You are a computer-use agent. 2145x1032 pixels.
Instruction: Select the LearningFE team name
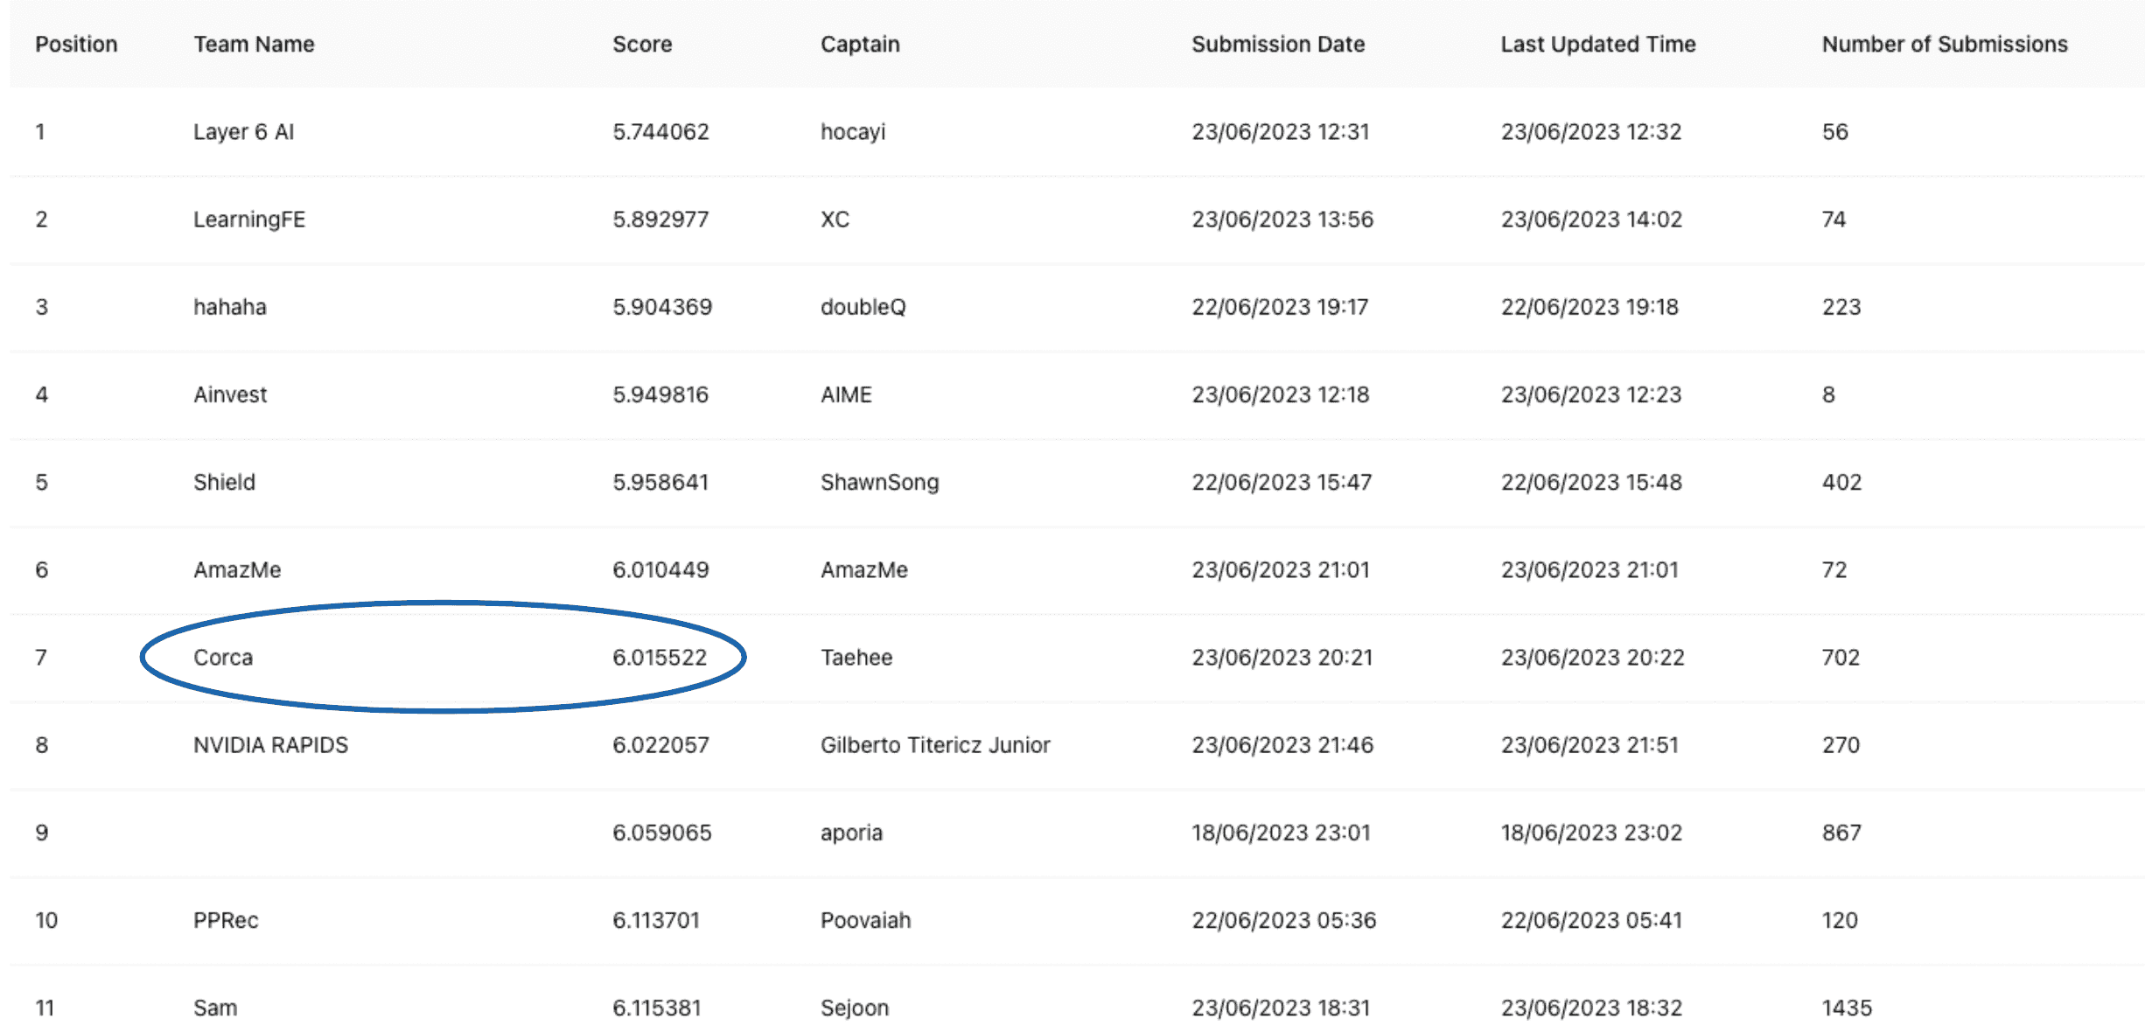[x=249, y=220]
